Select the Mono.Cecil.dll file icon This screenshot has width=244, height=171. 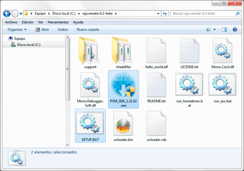pos(222,51)
